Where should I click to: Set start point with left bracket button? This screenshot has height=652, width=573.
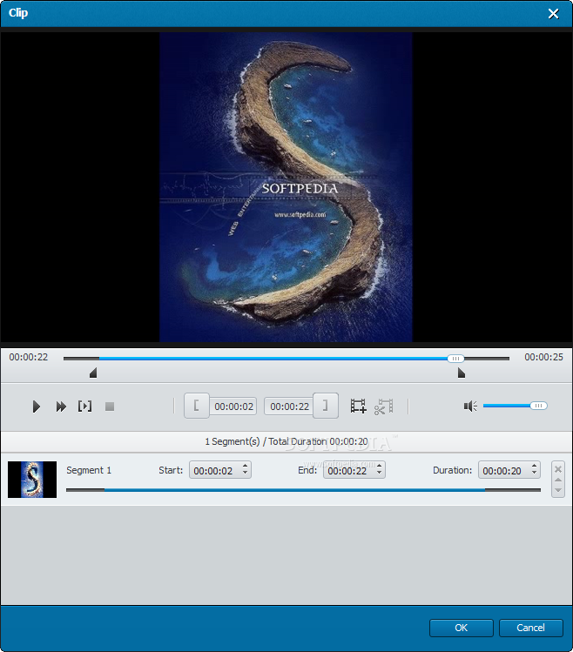197,406
